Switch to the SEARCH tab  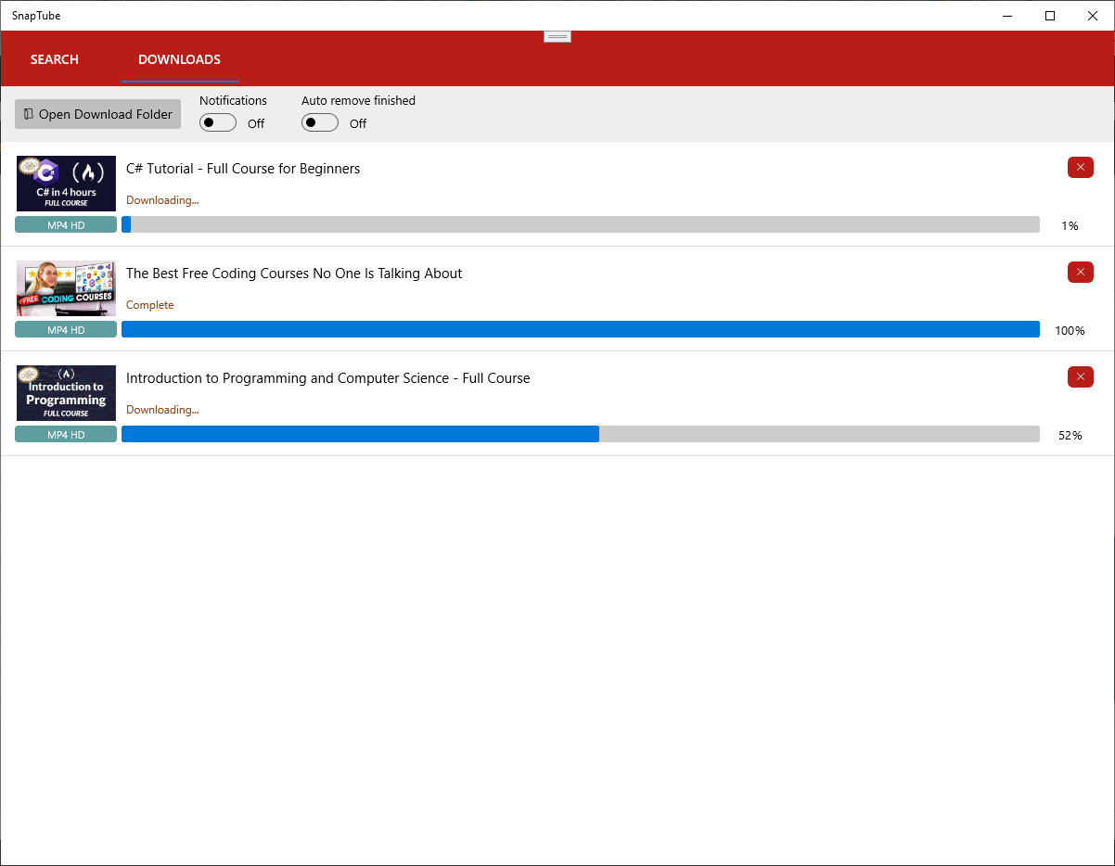(54, 58)
